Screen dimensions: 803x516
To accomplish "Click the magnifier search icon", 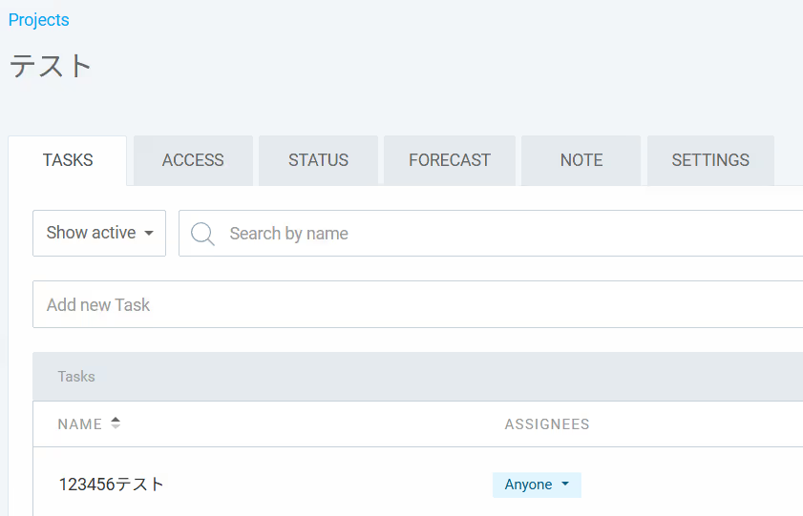I will pos(202,234).
